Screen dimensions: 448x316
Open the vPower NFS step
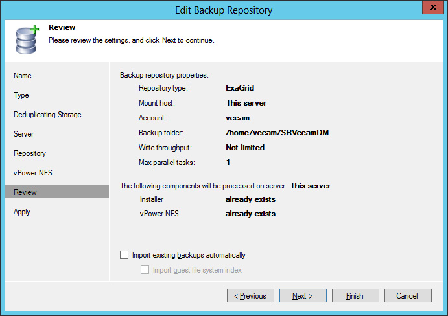33,173
